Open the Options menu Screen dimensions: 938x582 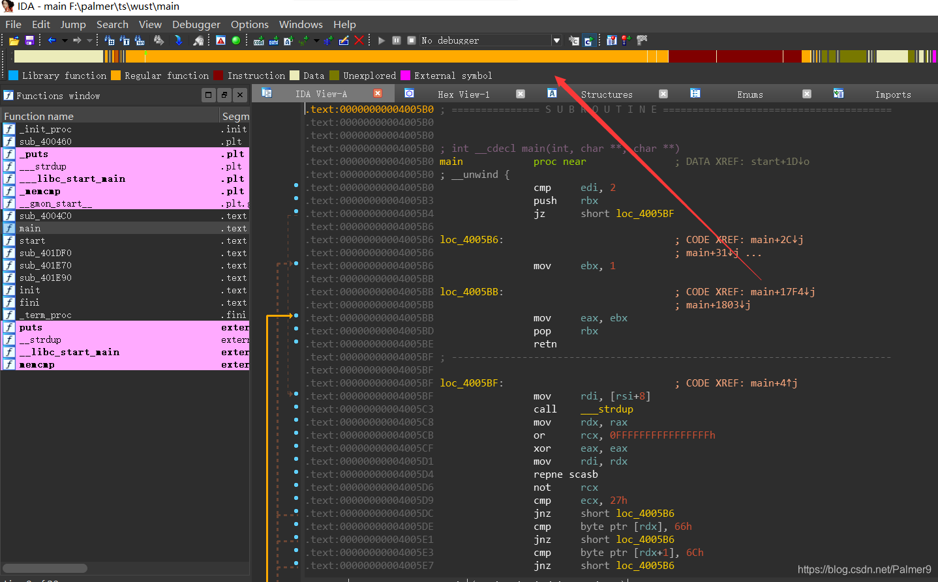pos(250,24)
